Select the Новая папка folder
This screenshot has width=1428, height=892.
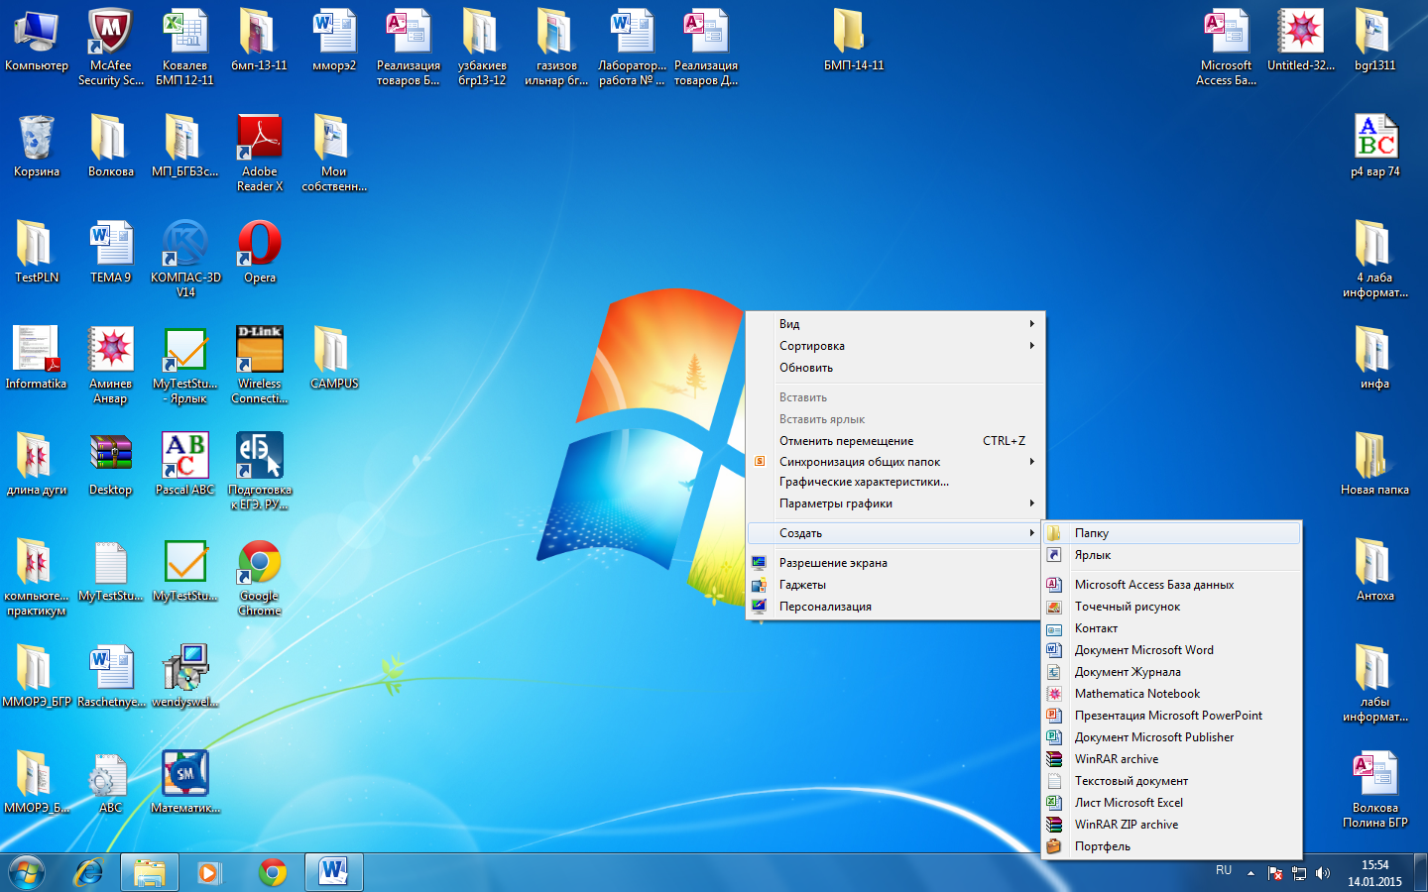pos(1375,464)
